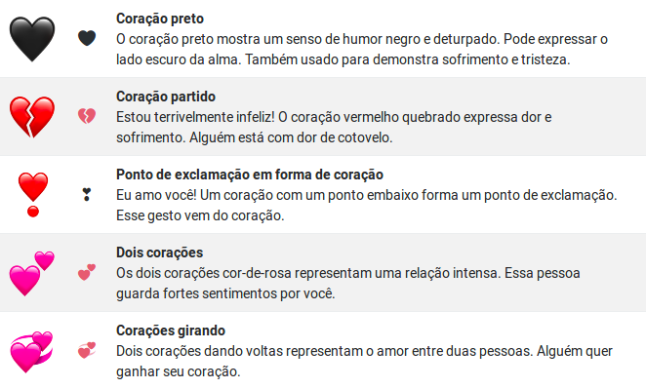Click the 'Corações girando' title
646x389 pixels.
(171, 331)
